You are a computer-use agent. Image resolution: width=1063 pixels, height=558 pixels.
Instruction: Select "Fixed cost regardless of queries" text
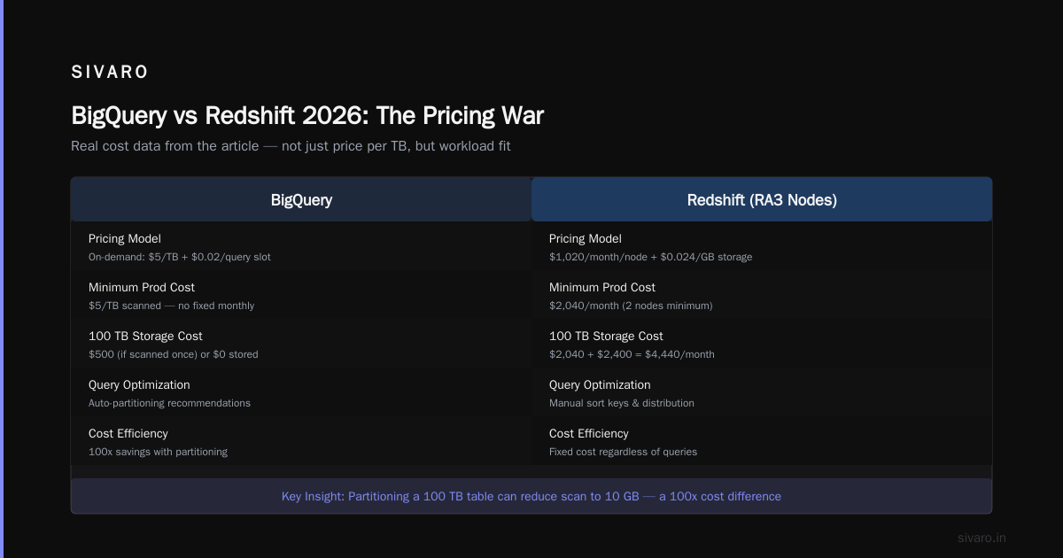pyautogui.click(x=623, y=452)
